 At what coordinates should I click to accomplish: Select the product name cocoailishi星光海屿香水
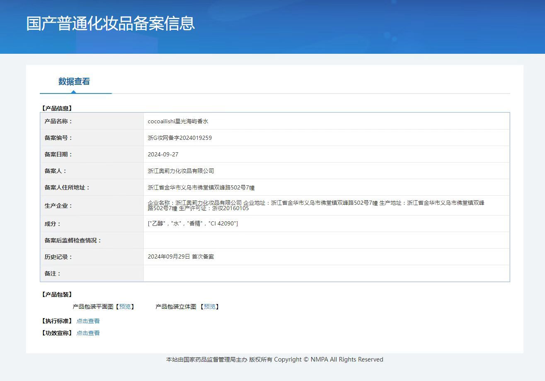click(x=178, y=121)
